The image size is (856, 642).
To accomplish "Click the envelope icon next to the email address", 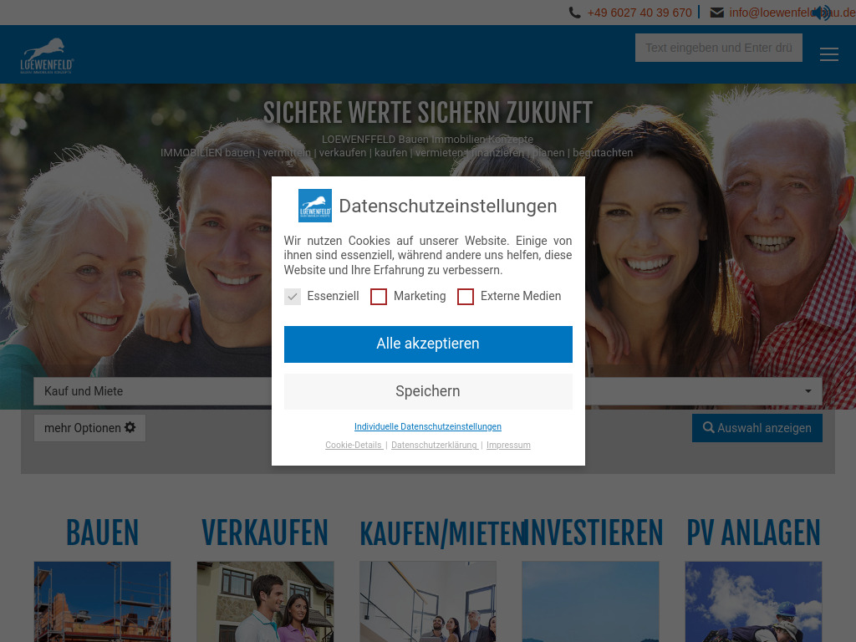I will (x=716, y=13).
